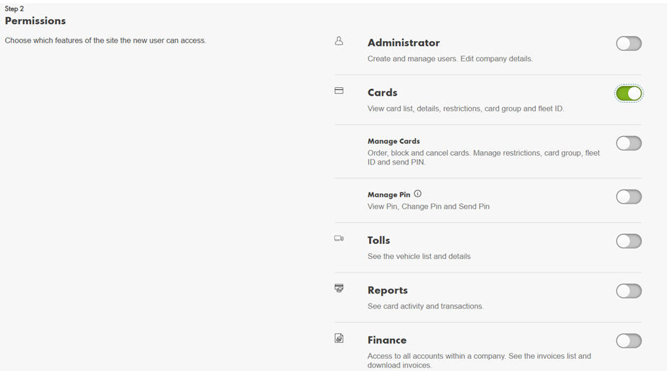Click the Manage Cards label
Screen dimensions: 667x371
(393, 141)
